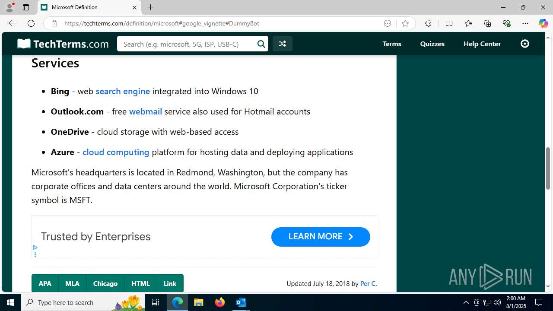Open the notification center

pyautogui.click(x=539, y=302)
